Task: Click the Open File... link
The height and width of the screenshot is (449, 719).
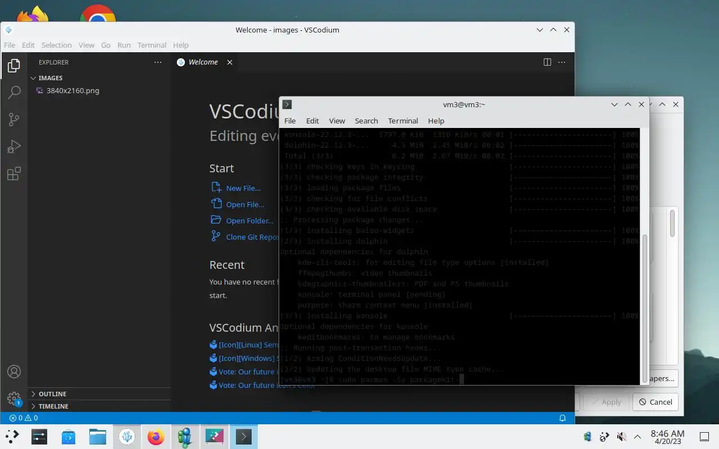Action: [245, 204]
